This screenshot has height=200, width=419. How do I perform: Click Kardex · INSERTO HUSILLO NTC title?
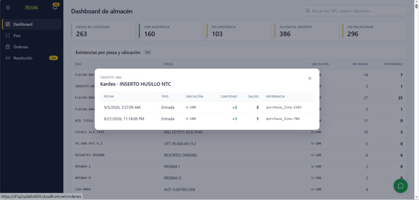click(x=136, y=84)
